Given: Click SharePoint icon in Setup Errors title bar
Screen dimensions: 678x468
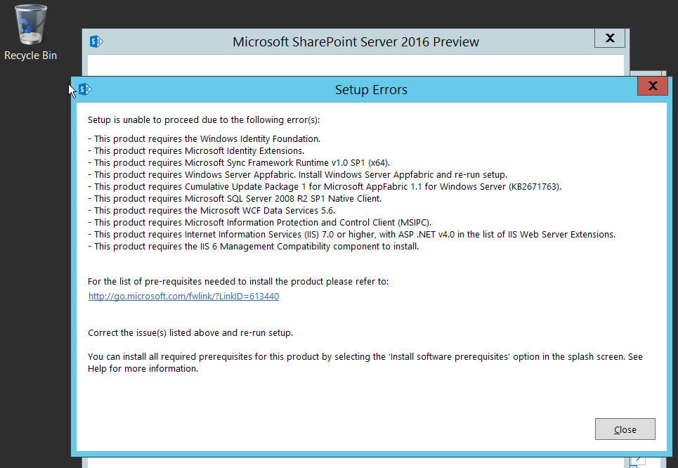Looking at the screenshot, I should (x=85, y=89).
